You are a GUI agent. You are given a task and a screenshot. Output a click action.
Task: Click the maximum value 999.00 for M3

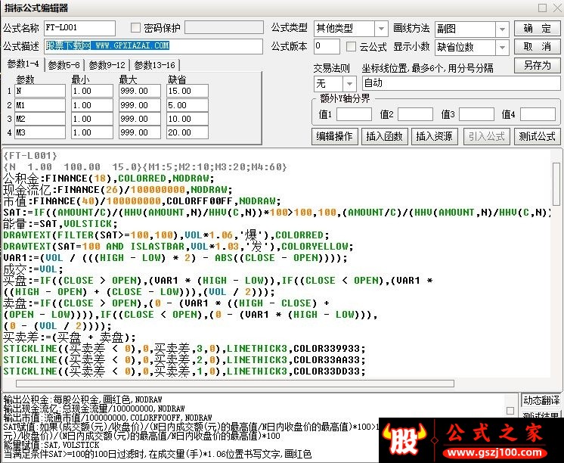140,132
